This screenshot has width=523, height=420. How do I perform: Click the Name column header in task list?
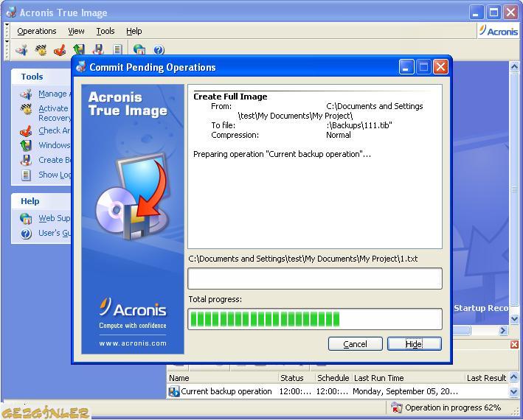221,378
